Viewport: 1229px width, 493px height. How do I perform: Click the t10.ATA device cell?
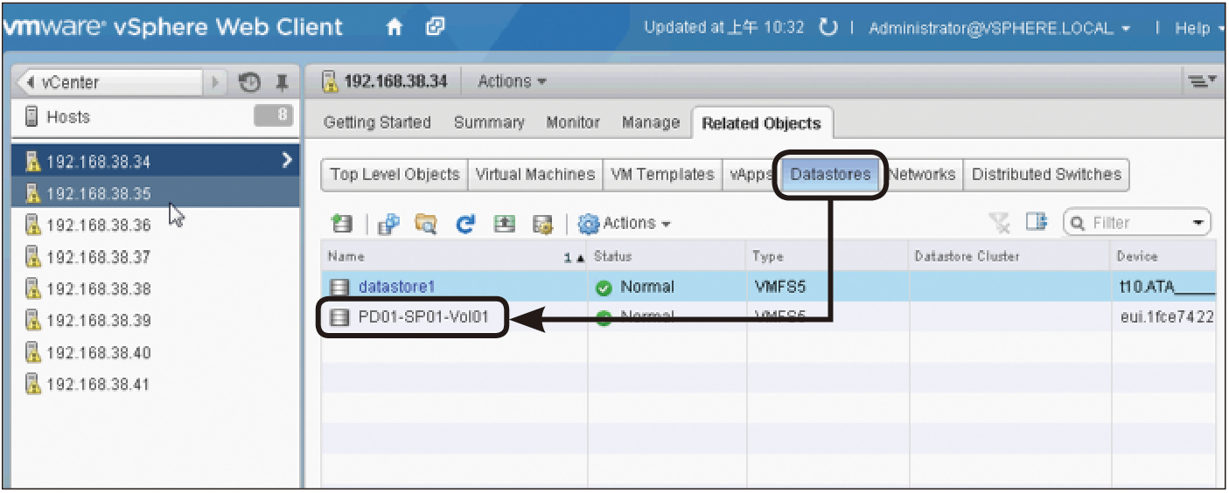(1165, 287)
